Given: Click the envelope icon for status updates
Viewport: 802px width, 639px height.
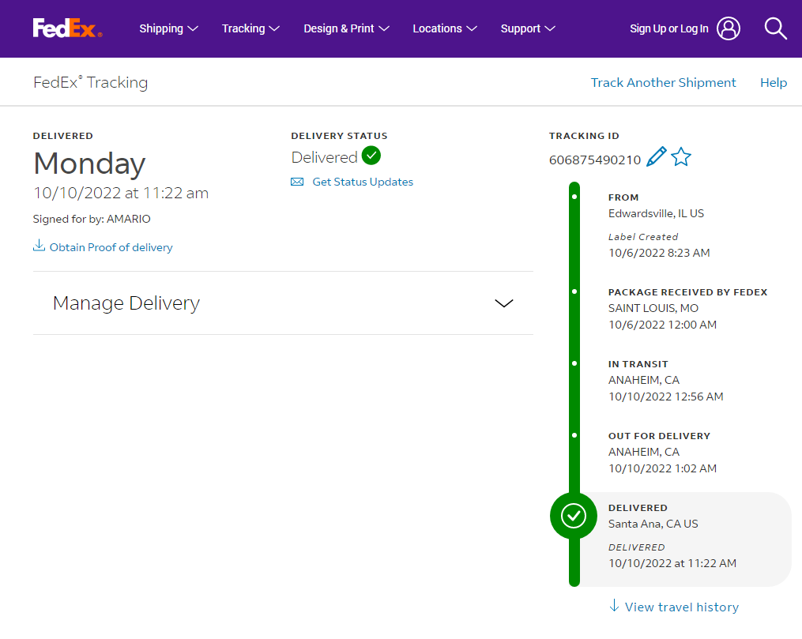Looking at the screenshot, I should [x=297, y=182].
